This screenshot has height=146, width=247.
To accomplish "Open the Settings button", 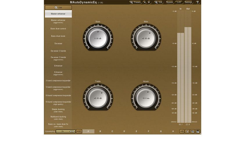I will (x=188, y=2).
